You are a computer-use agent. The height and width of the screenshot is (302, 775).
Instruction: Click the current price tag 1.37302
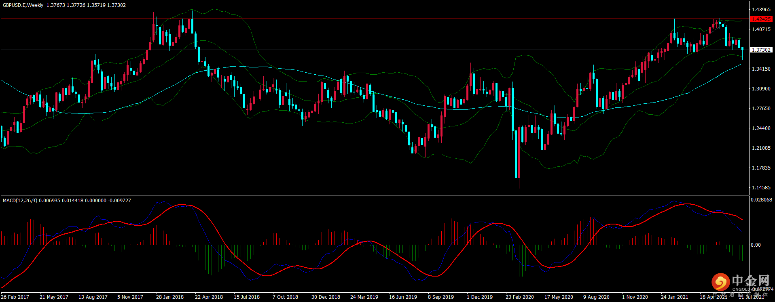tap(761, 50)
